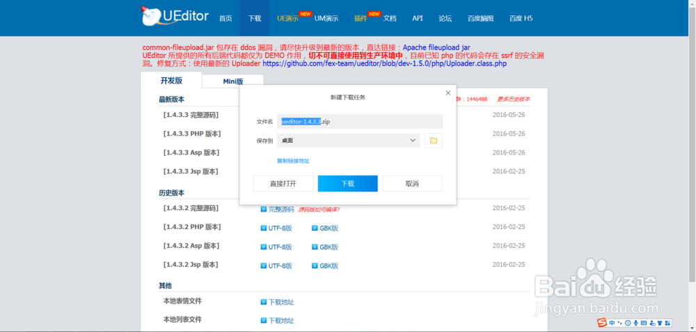The width and height of the screenshot is (696, 332).
Task: Click download icon before GBK版 in 1.4.3.2 Jsp row
Action: pos(315,266)
